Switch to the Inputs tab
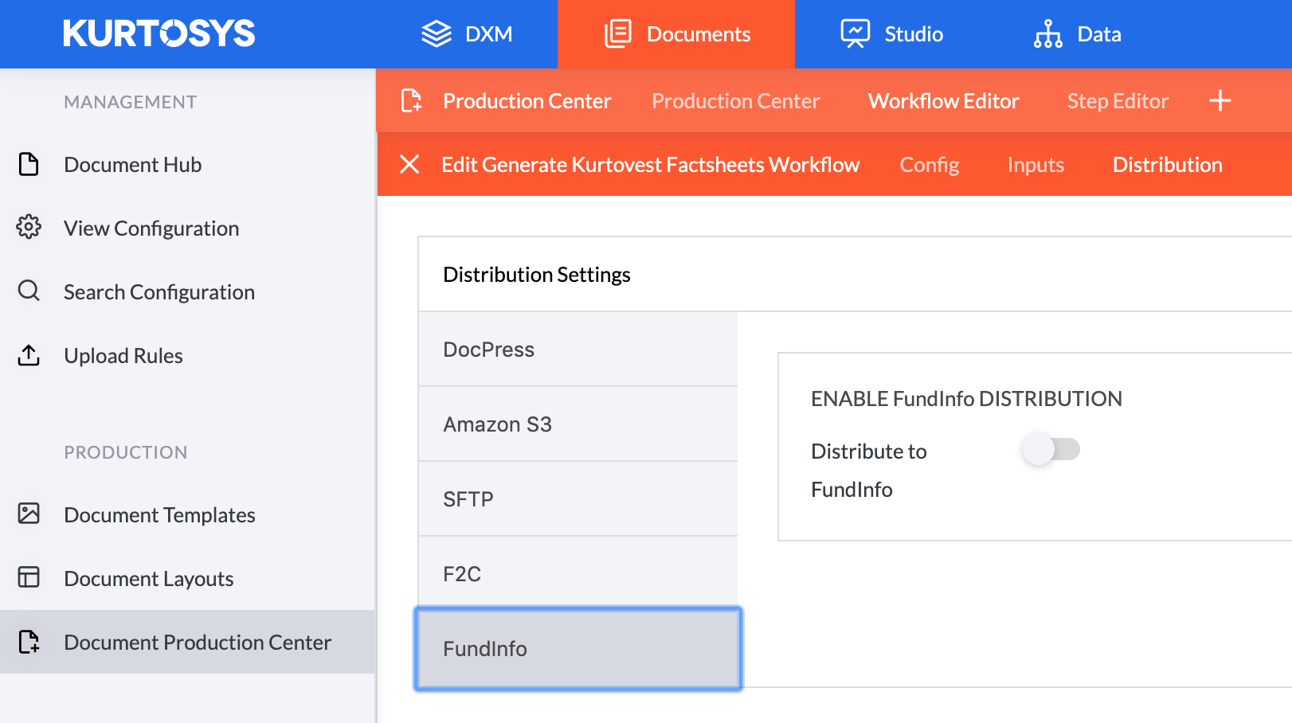This screenshot has height=723, width=1292. (1036, 164)
